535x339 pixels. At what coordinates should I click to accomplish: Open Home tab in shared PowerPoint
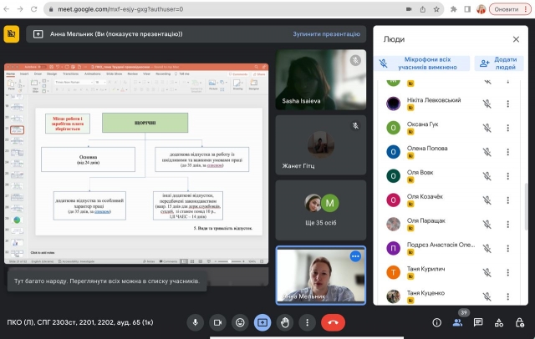tap(11, 74)
